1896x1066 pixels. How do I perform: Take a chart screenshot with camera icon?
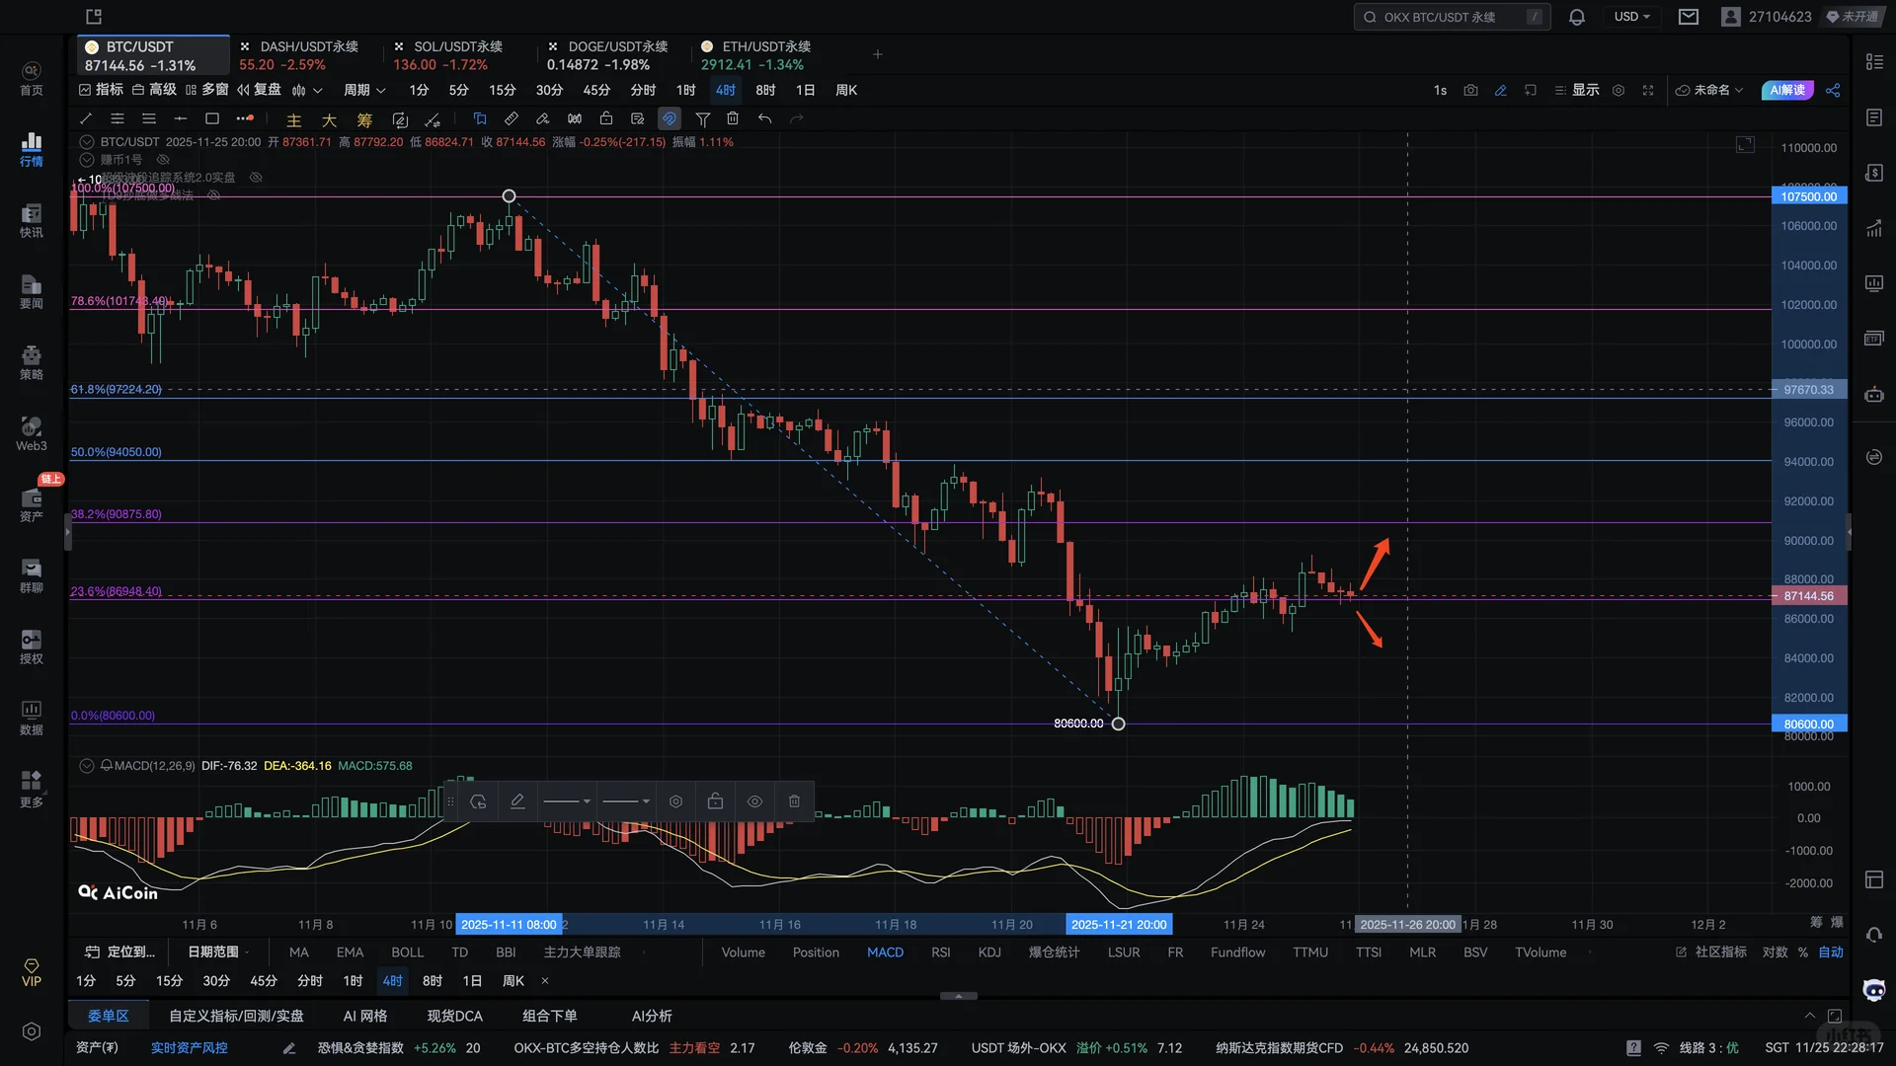point(1470,90)
